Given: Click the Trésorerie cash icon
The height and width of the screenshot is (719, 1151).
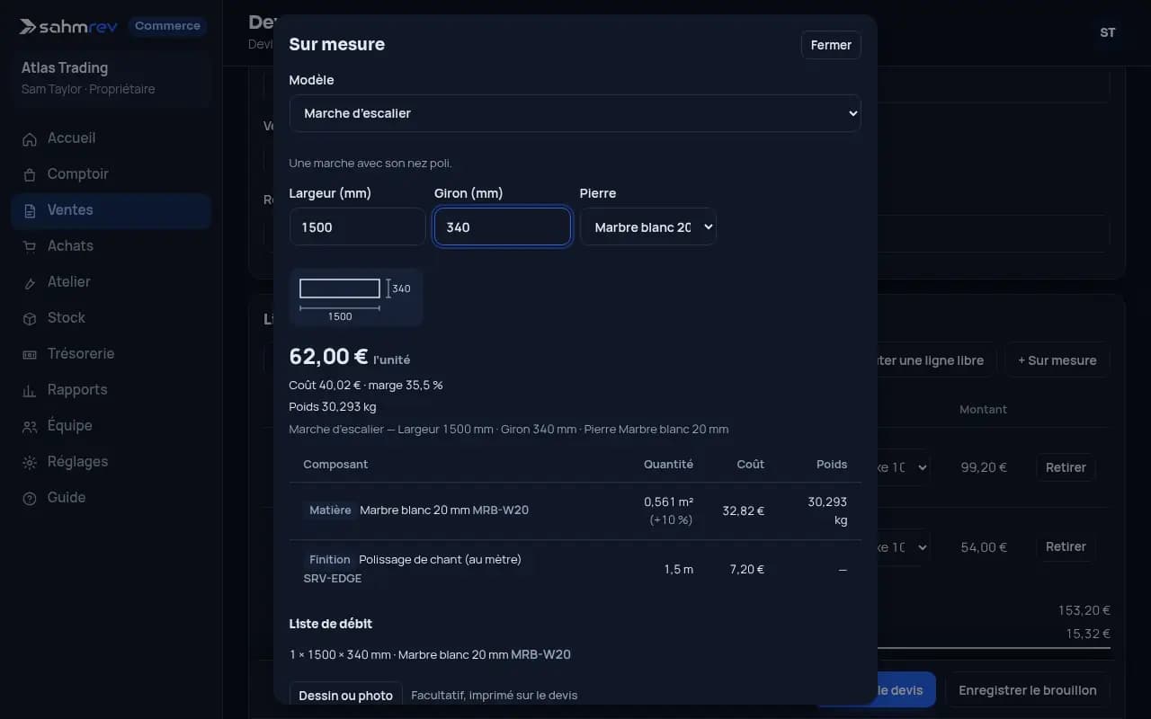Looking at the screenshot, I should click(30, 354).
